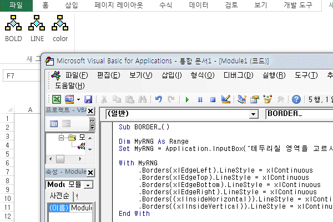Image resolution: width=333 pixels, height=222 pixels.
Task: Open Properties Window icon in toolbar
Action: (x=254, y=99)
